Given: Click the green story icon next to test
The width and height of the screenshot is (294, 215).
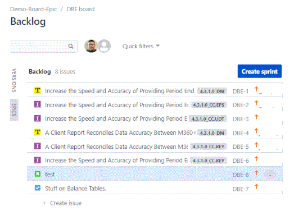Looking at the screenshot, I should click(x=38, y=174).
